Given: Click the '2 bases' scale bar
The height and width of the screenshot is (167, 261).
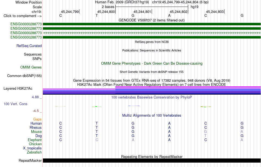Looking at the screenshot, I should pyautogui.click(x=152, y=7).
